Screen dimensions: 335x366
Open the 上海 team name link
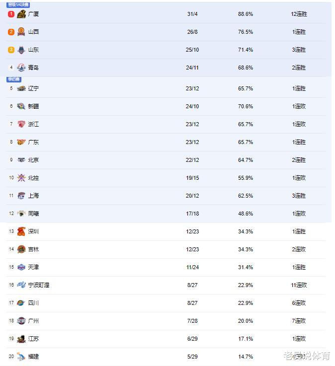33,196
